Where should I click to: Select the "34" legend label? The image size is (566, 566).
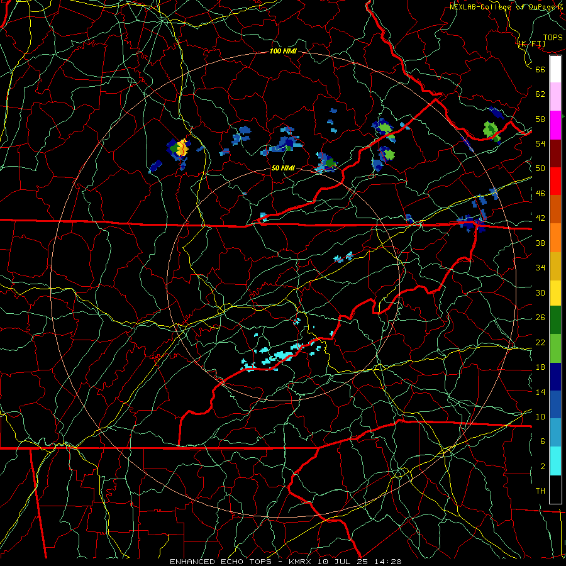[x=540, y=267]
